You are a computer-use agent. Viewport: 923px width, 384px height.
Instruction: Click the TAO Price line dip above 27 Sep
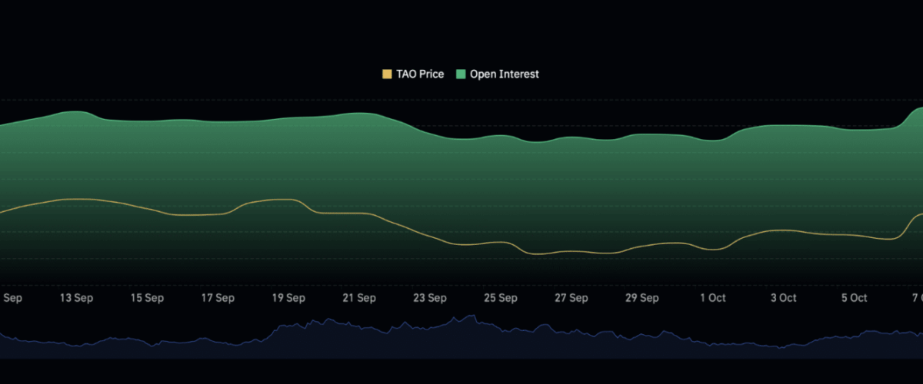click(x=571, y=251)
